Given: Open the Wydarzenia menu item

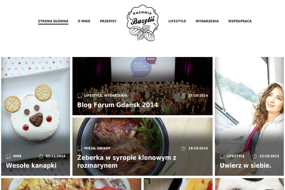Looking at the screenshot, I should click(x=207, y=21).
